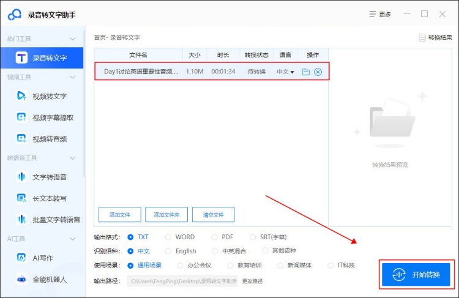The width and height of the screenshot is (459, 298).
Task: Collapse the 视频工具 section
Action: tap(73, 77)
